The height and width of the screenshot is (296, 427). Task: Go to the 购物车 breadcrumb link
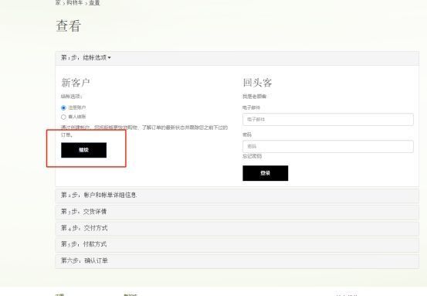[75, 3]
